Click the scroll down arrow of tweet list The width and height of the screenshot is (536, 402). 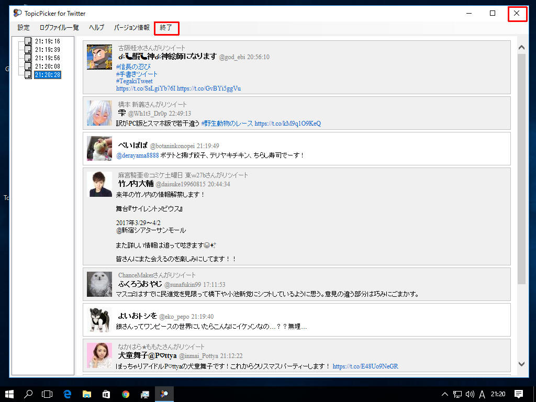(x=522, y=364)
